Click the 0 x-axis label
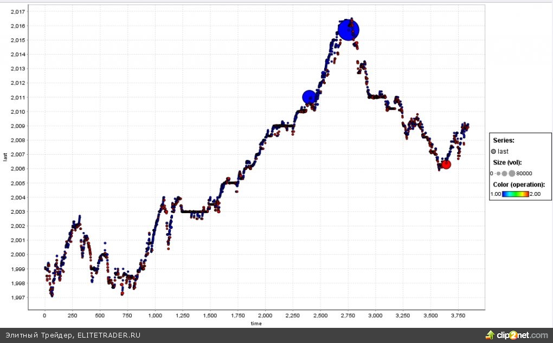The width and height of the screenshot is (553, 343). 44,315
